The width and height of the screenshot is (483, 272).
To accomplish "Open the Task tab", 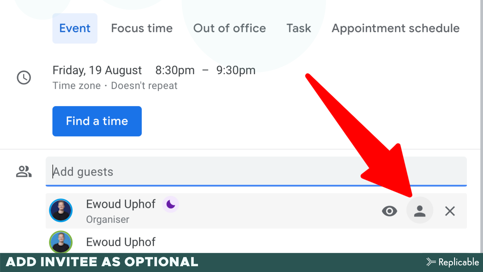I will tap(299, 28).
